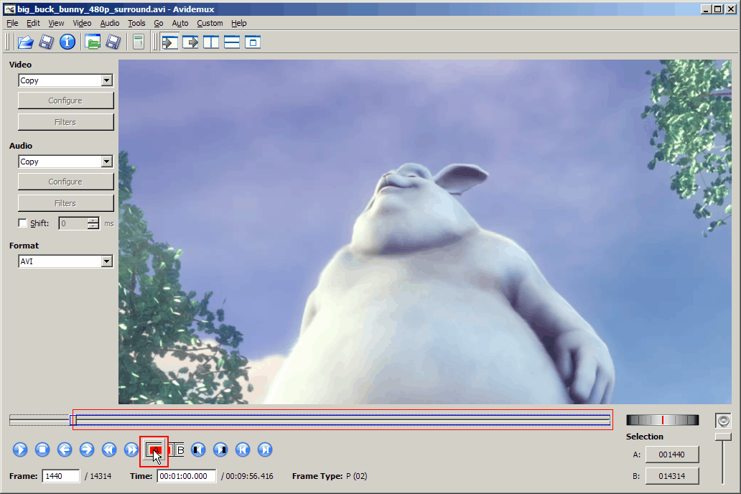Viewport: 741px width, 494px height.
Task: Click Frame Type text "P (02)"
Action: click(356, 476)
